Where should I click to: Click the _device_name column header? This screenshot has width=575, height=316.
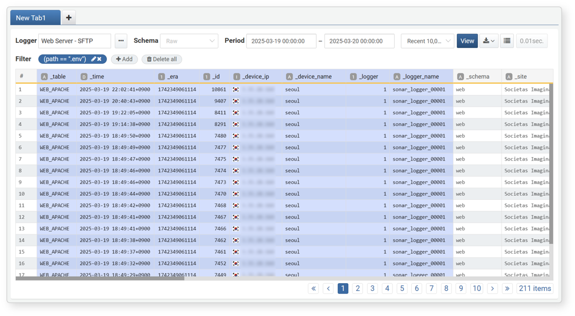click(x=314, y=77)
